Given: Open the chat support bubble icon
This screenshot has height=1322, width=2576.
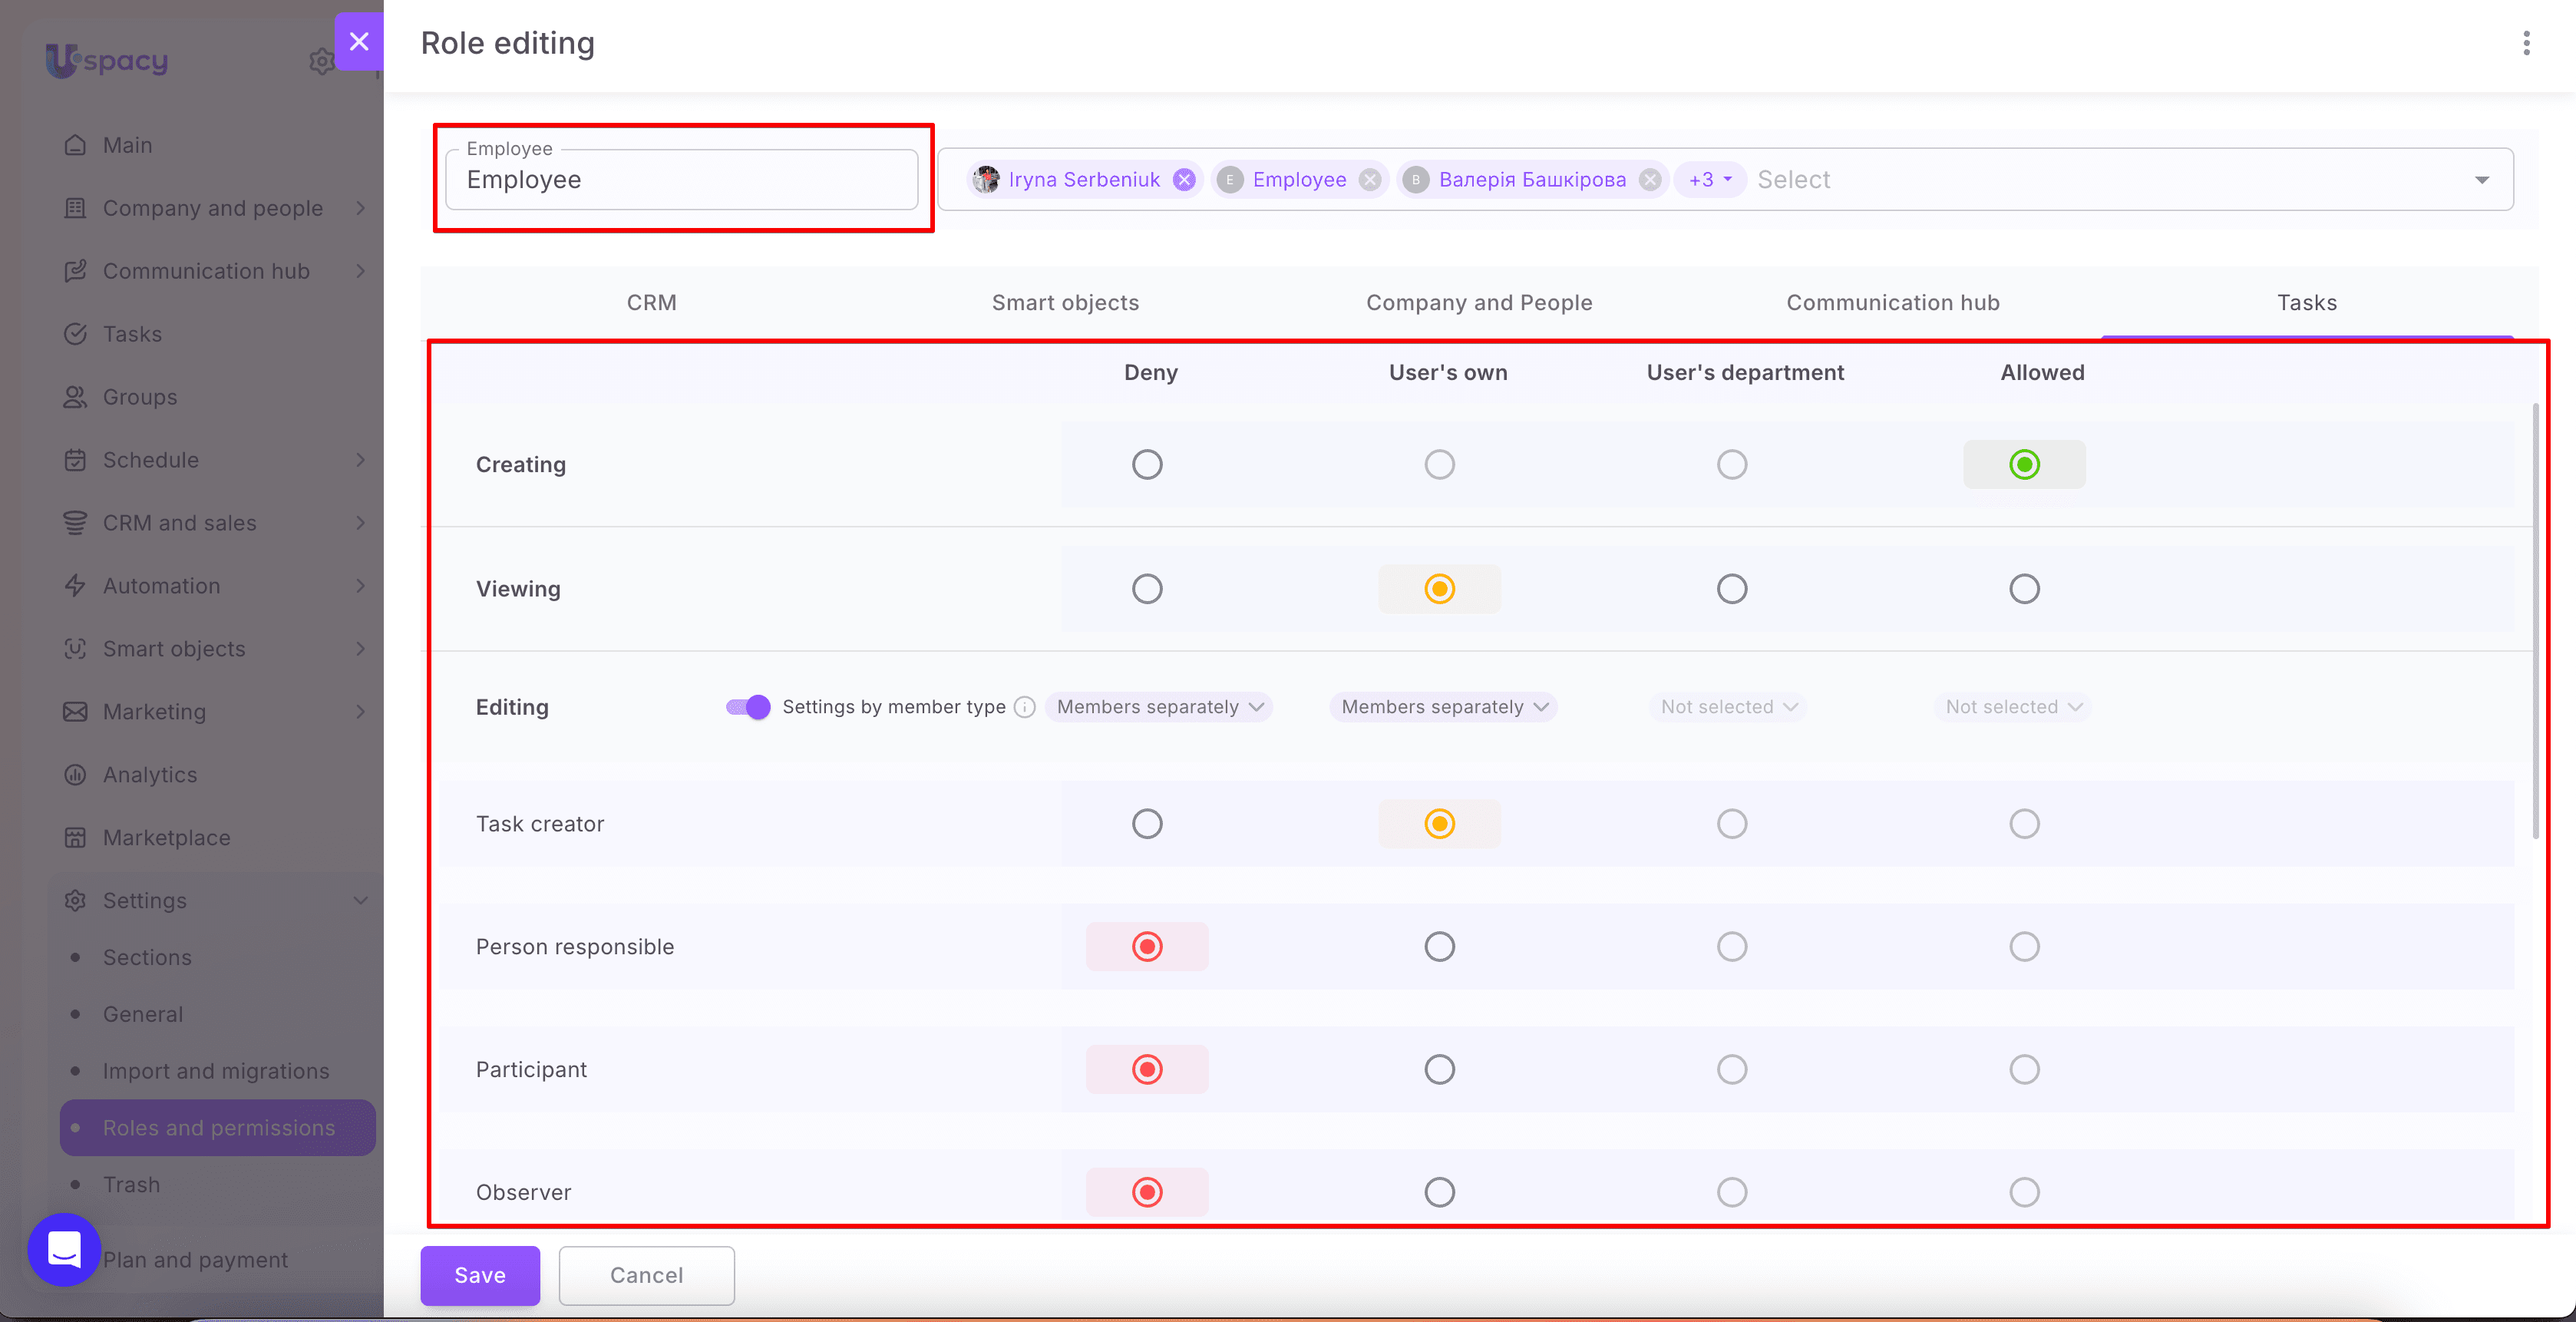Looking at the screenshot, I should point(64,1249).
